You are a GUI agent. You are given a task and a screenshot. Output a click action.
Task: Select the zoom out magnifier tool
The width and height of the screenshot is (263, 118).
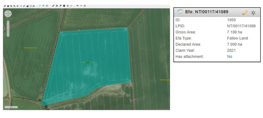(x=14, y=6)
